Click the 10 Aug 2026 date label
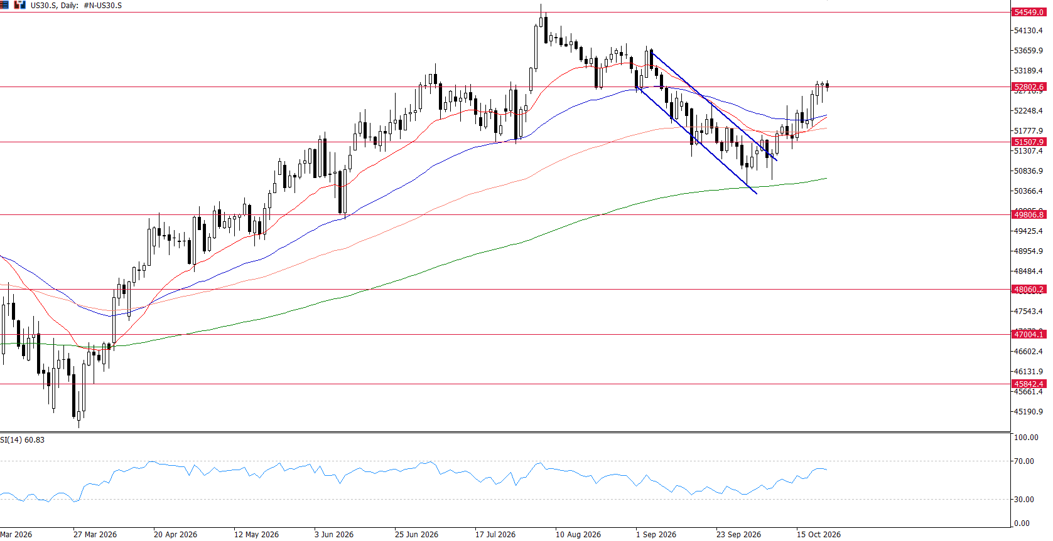Viewport: 1053px width, 541px height. click(x=578, y=535)
